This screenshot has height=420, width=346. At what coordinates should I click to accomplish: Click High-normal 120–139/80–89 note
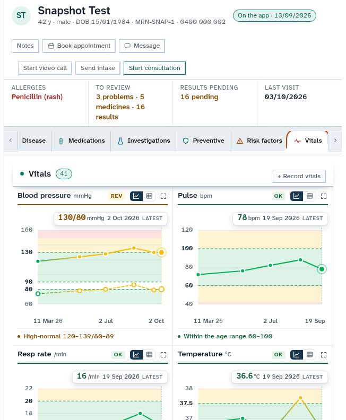coord(68,336)
